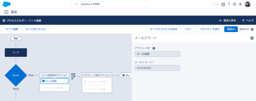The image size is (256, 101).
Task: Click the info icon next to 参照のみ
Action: point(252,29)
